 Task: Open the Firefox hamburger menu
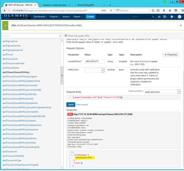point(183,10)
